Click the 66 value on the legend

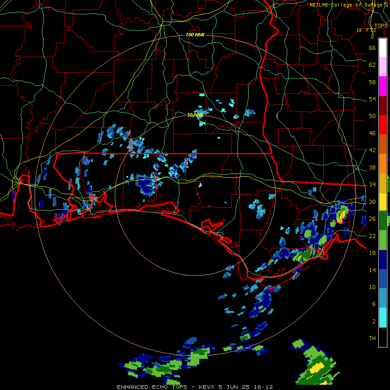(x=372, y=48)
